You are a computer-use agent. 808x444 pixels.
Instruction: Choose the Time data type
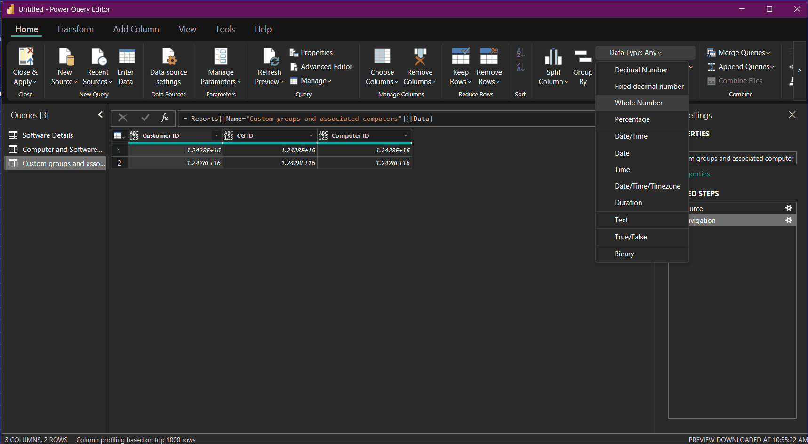[x=642, y=170]
